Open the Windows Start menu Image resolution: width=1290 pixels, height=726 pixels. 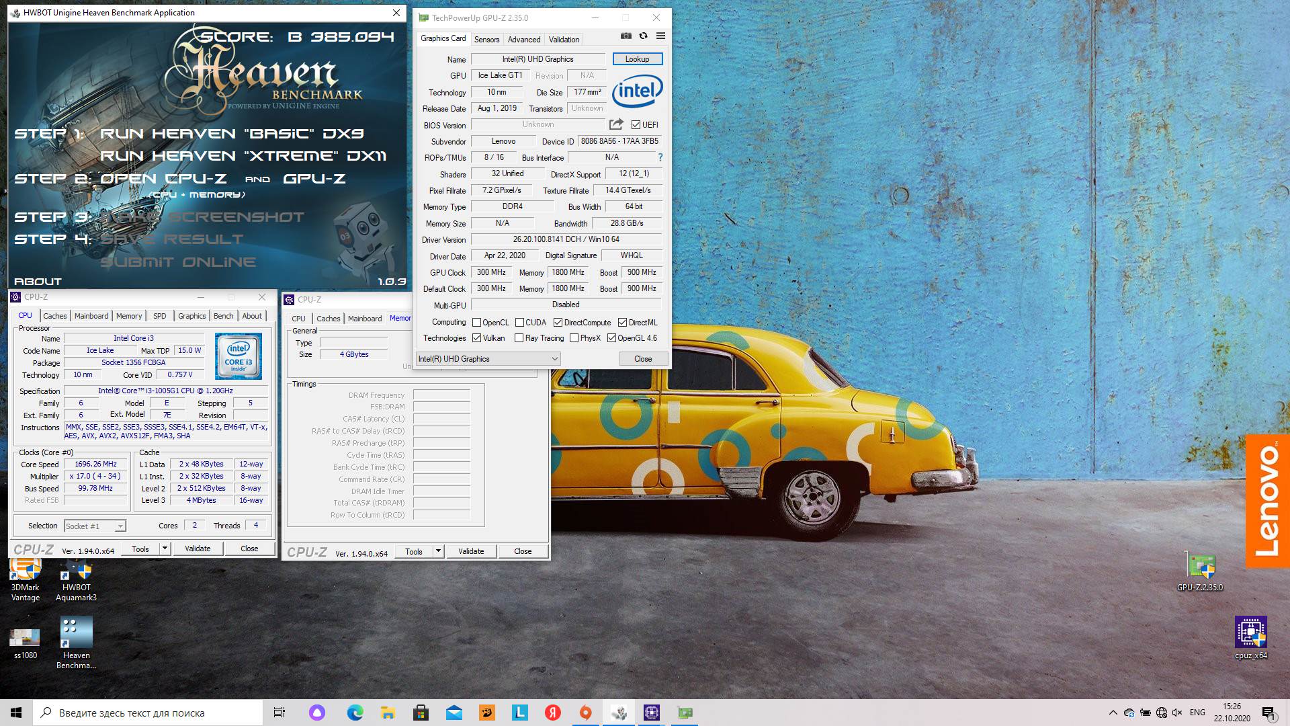click(16, 713)
